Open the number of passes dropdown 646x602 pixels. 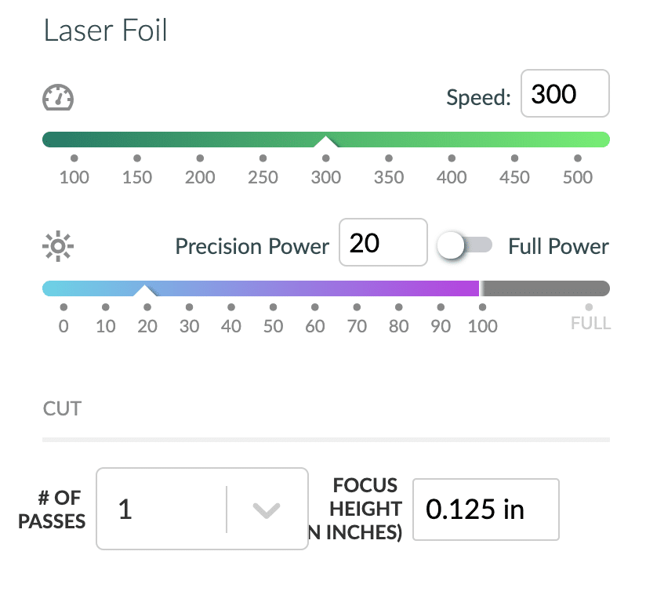coord(202,509)
